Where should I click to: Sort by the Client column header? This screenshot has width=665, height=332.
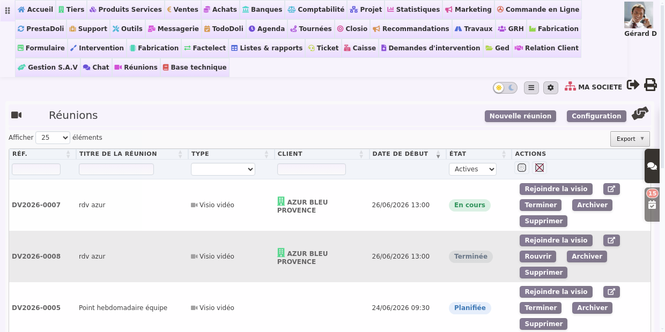[x=322, y=154]
